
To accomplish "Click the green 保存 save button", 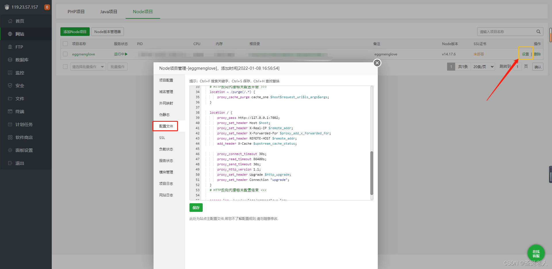I will (x=196, y=208).
